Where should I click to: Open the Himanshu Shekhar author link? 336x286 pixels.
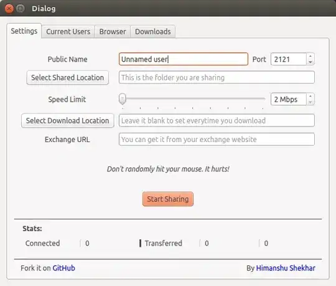[x=286, y=268]
